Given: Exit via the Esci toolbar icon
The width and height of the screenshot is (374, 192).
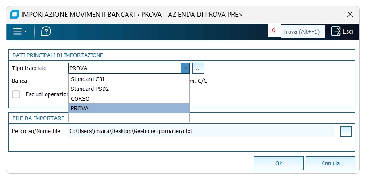Looking at the screenshot, I should point(342,31).
